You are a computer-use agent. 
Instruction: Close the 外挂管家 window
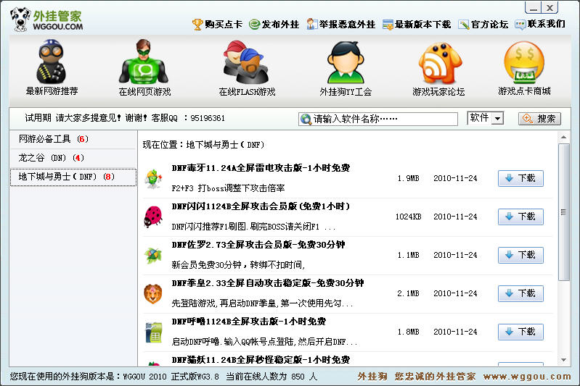[x=550, y=7]
